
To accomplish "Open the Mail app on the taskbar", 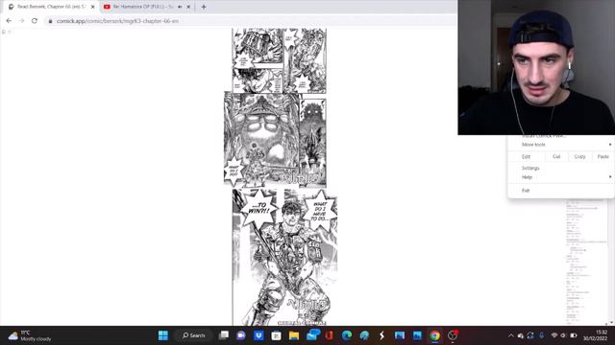I will 312,335.
